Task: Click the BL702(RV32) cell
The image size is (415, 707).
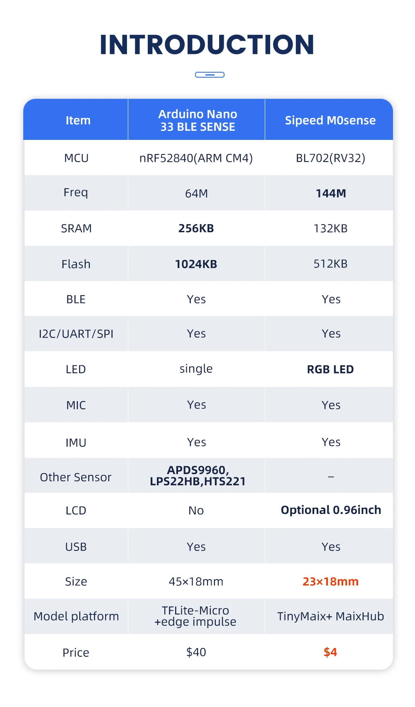Action: 330,158
